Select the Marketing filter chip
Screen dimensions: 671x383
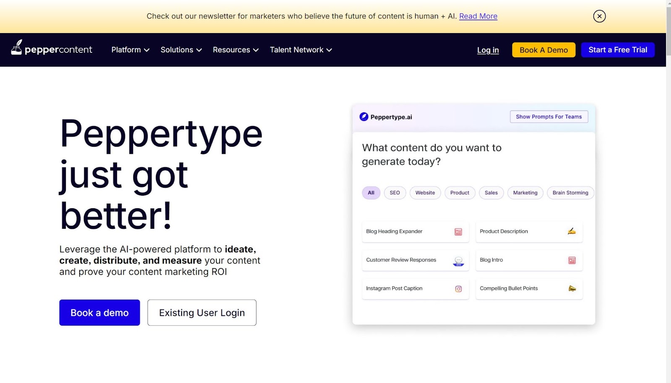(x=525, y=193)
